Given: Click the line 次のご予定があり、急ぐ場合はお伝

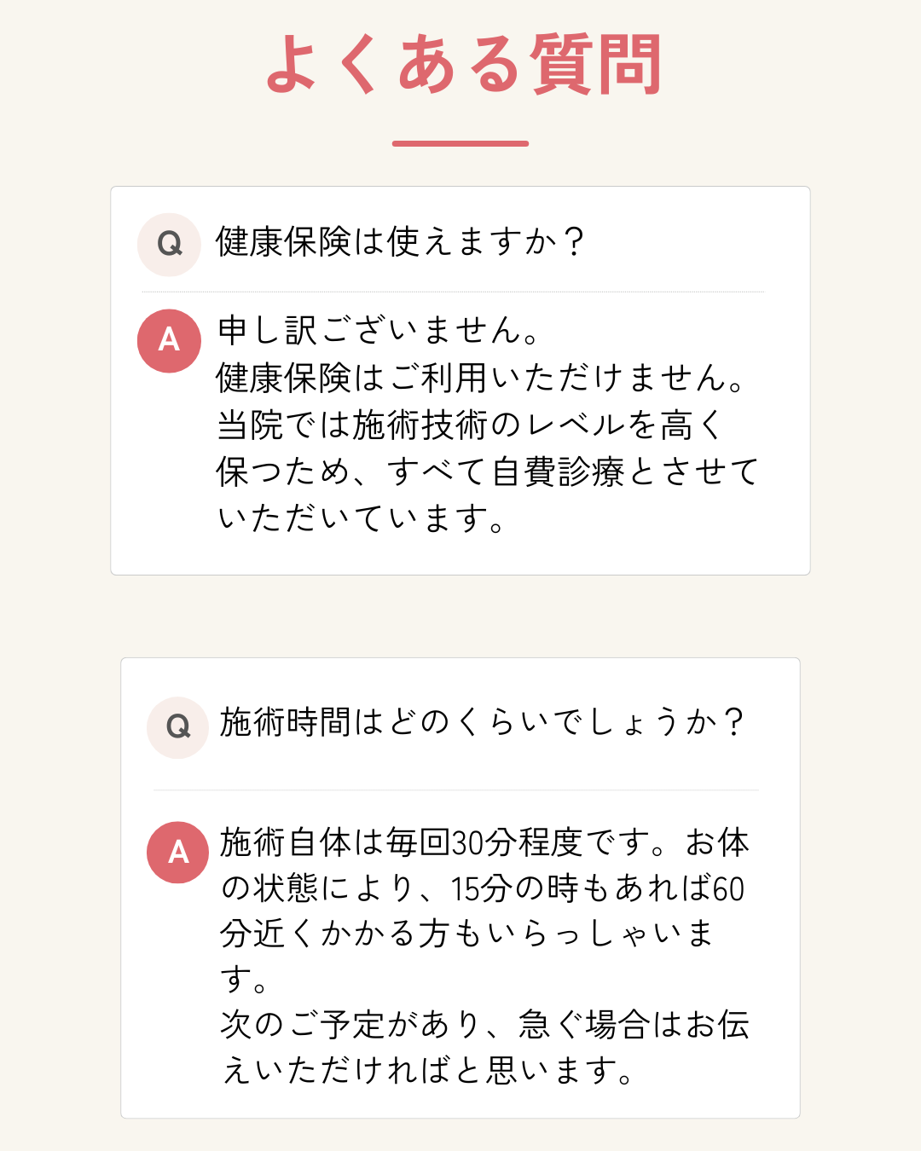Looking at the screenshot, I should click(x=484, y=1025).
